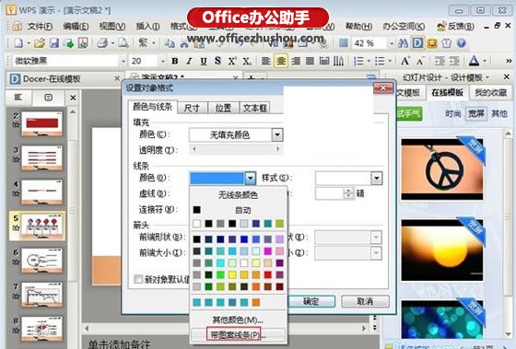The width and height of the screenshot is (516, 349).
Task: Open the zoom 42 % dropdown
Action: click(x=392, y=43)
